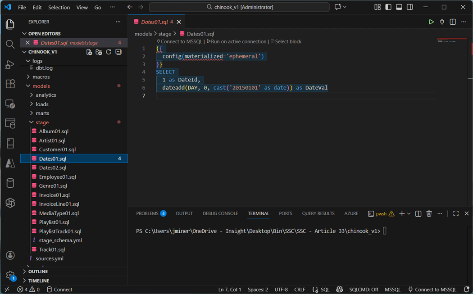Image resolution: width=473 pixels, height=294 pixels.
Task: Click the Run file play icon
Action: click(431, 22)
